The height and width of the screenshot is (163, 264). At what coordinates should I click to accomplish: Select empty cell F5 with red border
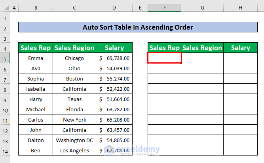pyautogui.click(x=164, y=58)
